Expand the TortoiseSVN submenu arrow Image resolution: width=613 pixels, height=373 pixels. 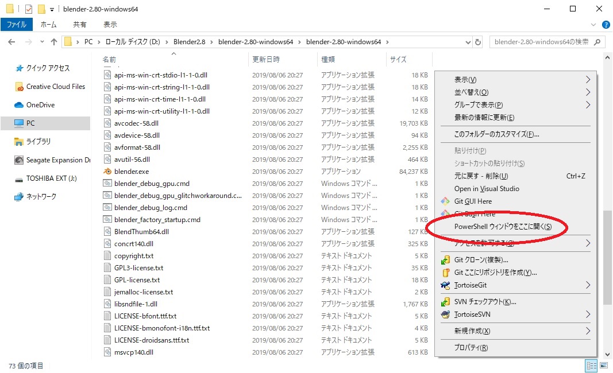click(x=588, y=314)
